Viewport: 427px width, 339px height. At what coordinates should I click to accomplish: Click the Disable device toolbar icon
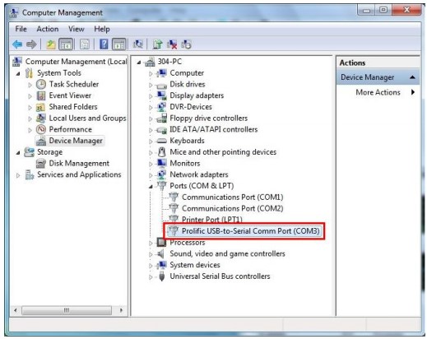tap(186, 44)
